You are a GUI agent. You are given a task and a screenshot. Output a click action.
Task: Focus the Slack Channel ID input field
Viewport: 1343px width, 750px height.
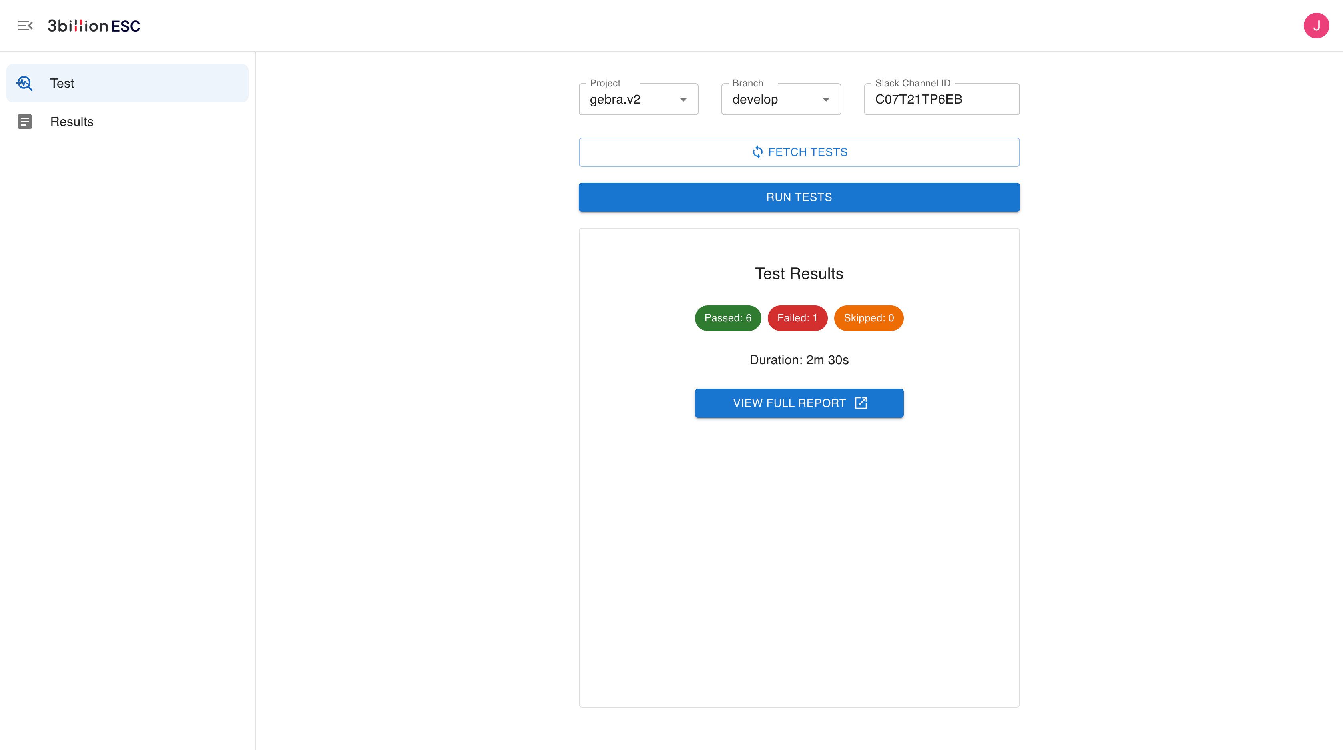(942, 99)
